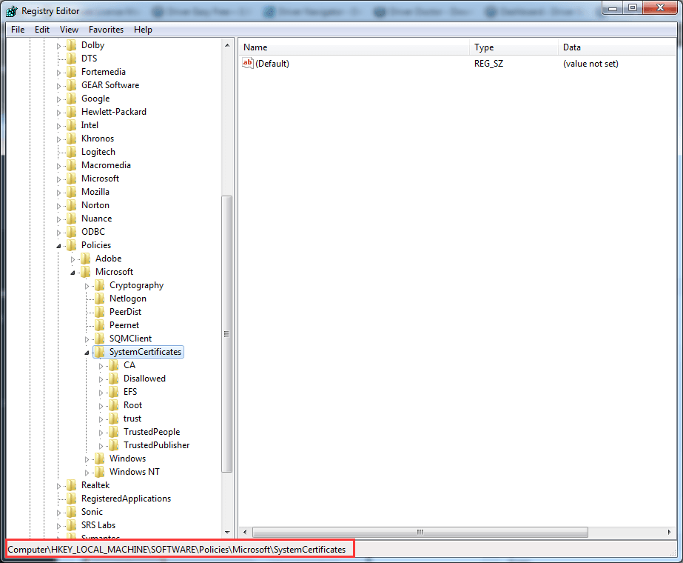Click the SystemCertificates folder icon
This screenshot has height=563, width=683.
(x=99, y=352)
